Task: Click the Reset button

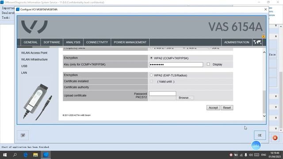Action: tap(227, 108)
